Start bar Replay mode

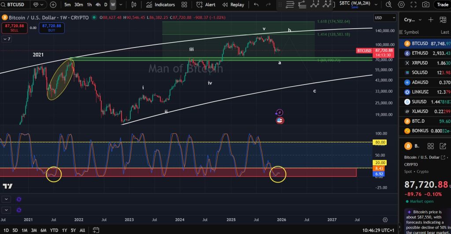233,5
